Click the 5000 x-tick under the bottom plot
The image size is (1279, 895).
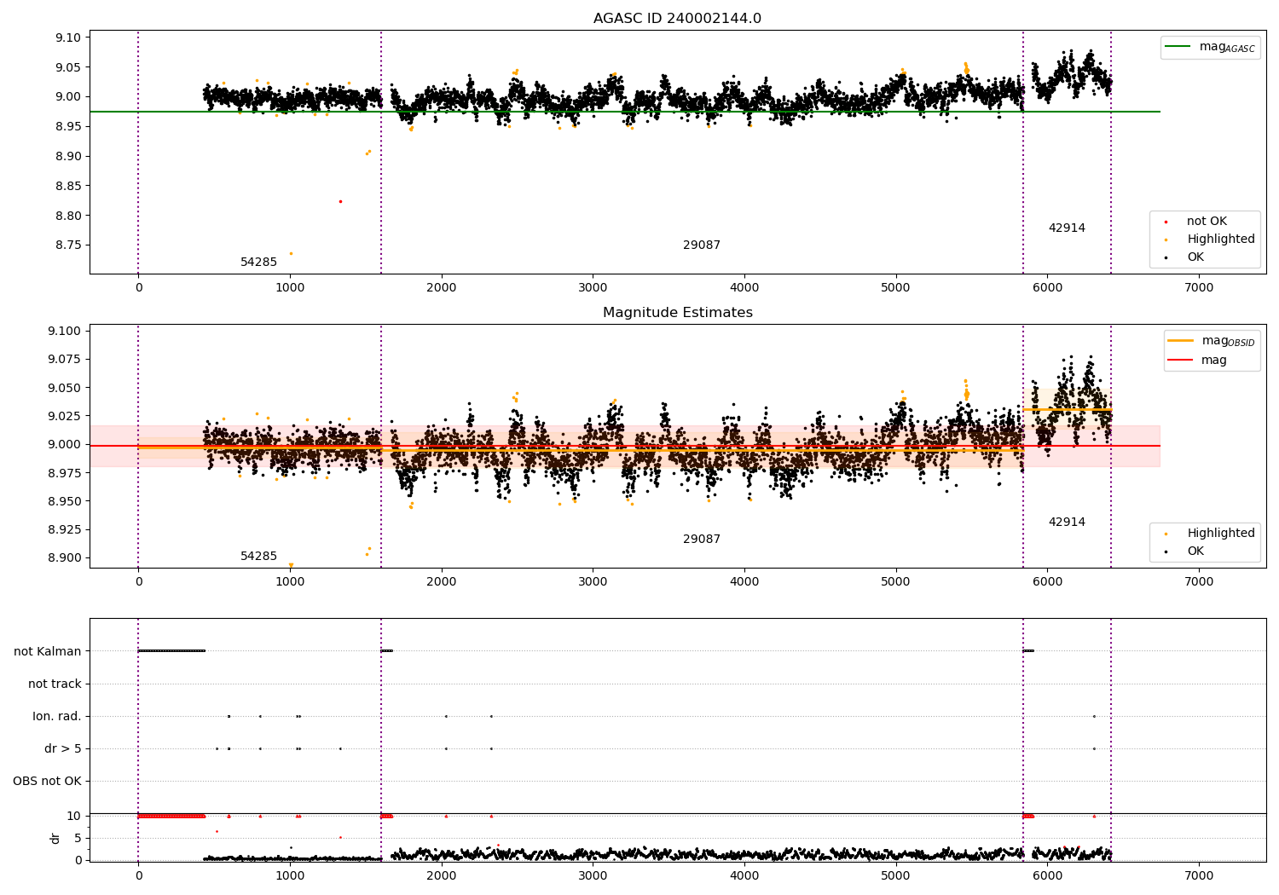[896, 876]
